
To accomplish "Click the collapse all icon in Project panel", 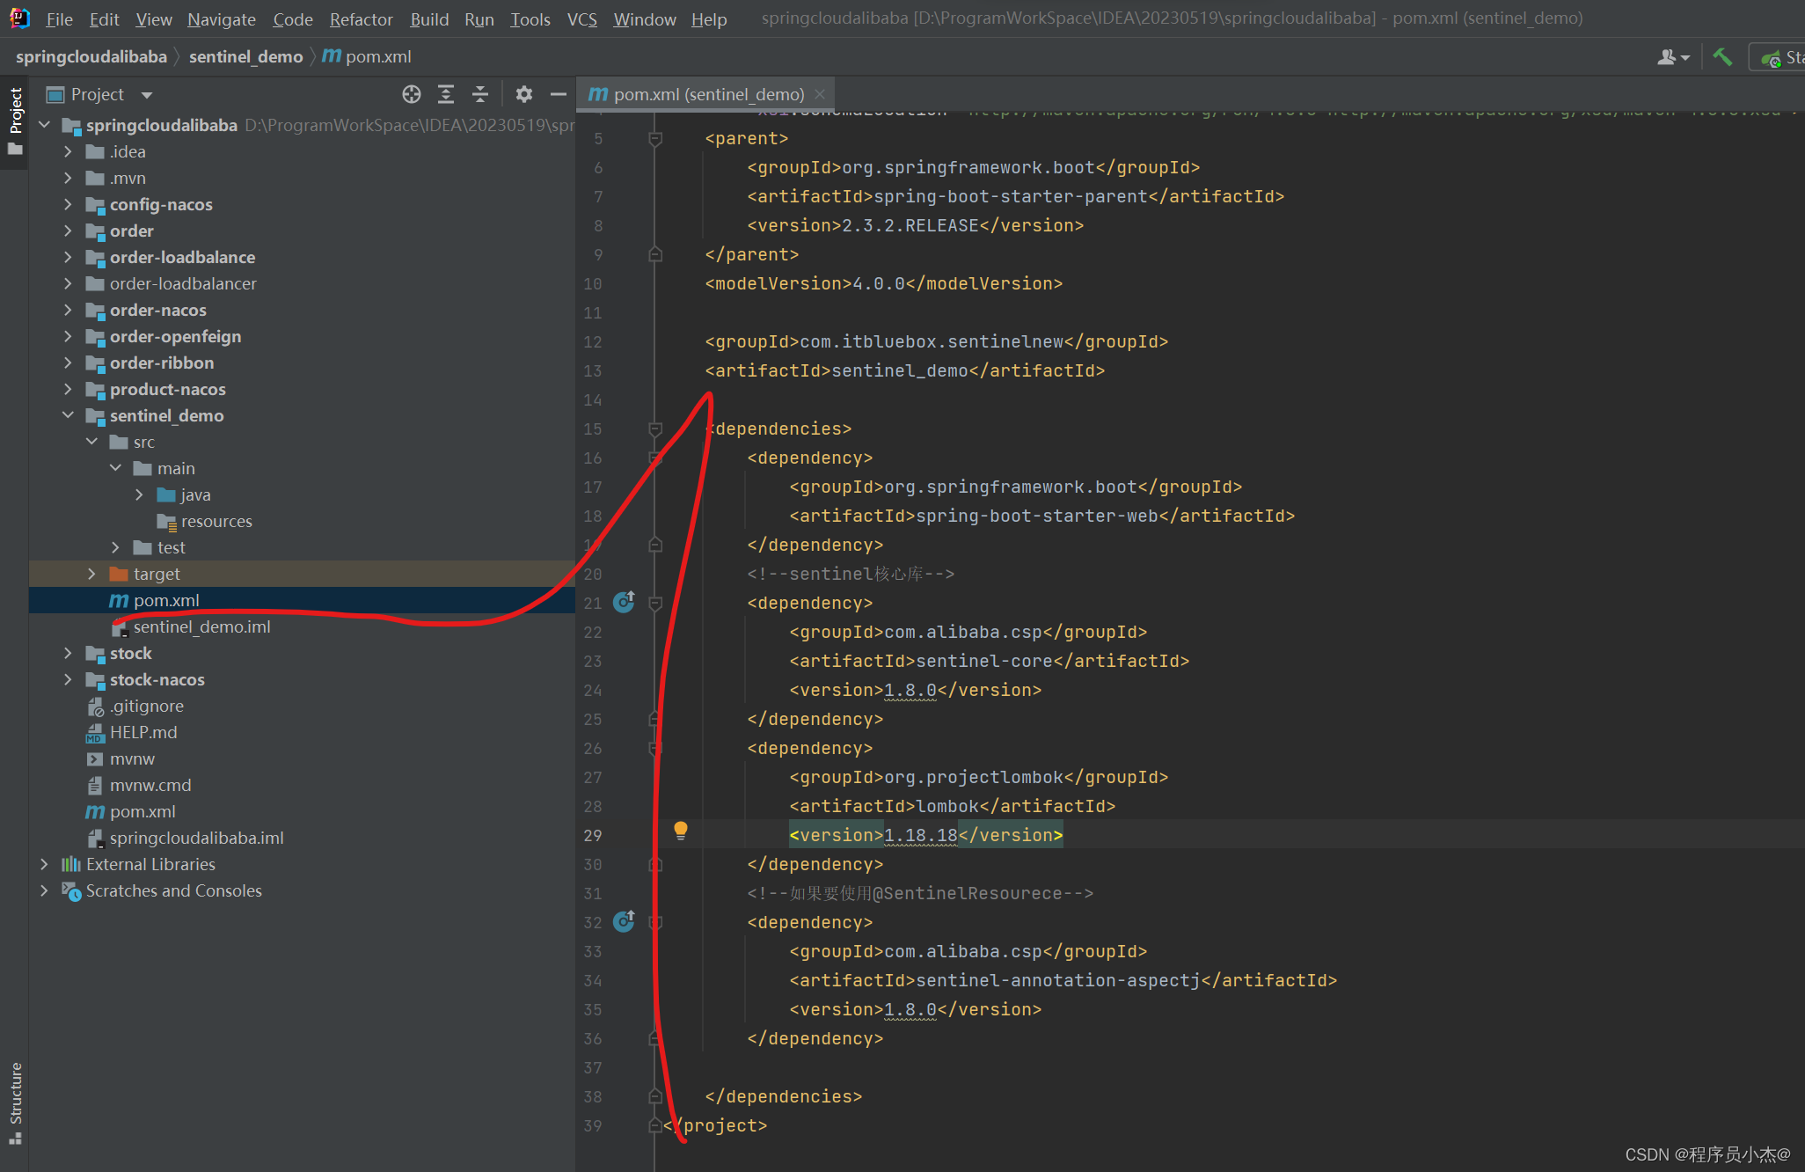I will (483, 93).
